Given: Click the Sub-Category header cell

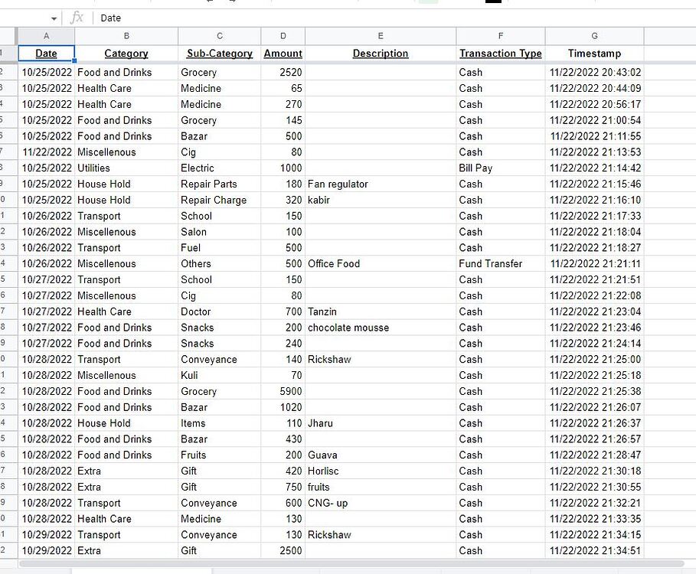Looking at the screenshot, I should [x=219, y=54].
